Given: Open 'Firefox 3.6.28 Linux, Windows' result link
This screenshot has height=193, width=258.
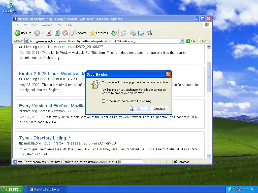Looking at the screenshot, I should (52, 74).
